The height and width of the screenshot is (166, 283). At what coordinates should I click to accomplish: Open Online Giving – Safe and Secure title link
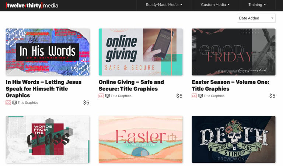(x=131, y=85)
